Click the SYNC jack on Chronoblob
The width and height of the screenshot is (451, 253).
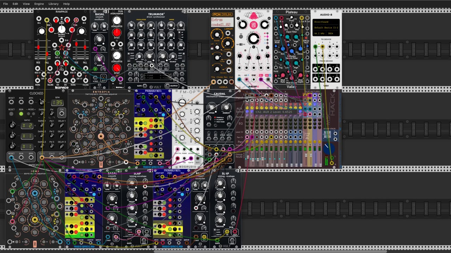(254, 80)
